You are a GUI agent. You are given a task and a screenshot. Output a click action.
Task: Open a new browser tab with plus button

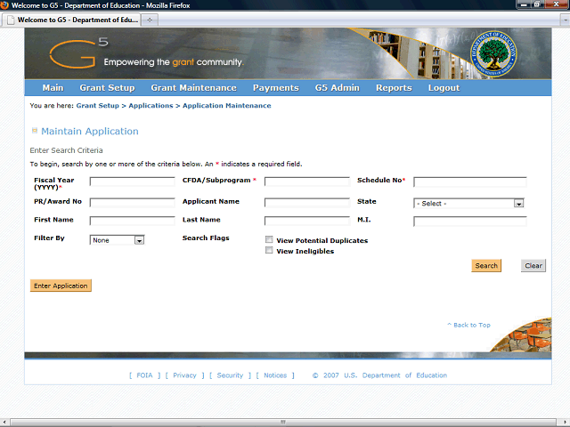[150, 20]
